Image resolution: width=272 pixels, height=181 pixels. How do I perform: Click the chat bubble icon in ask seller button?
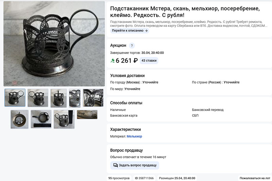115,165
